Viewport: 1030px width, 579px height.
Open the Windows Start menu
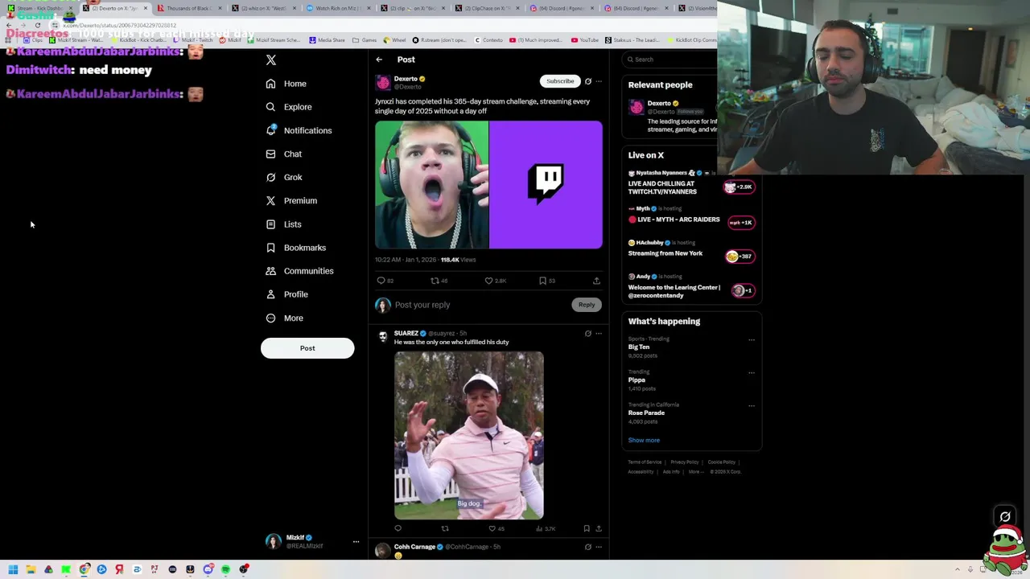(x=13, y=569)
